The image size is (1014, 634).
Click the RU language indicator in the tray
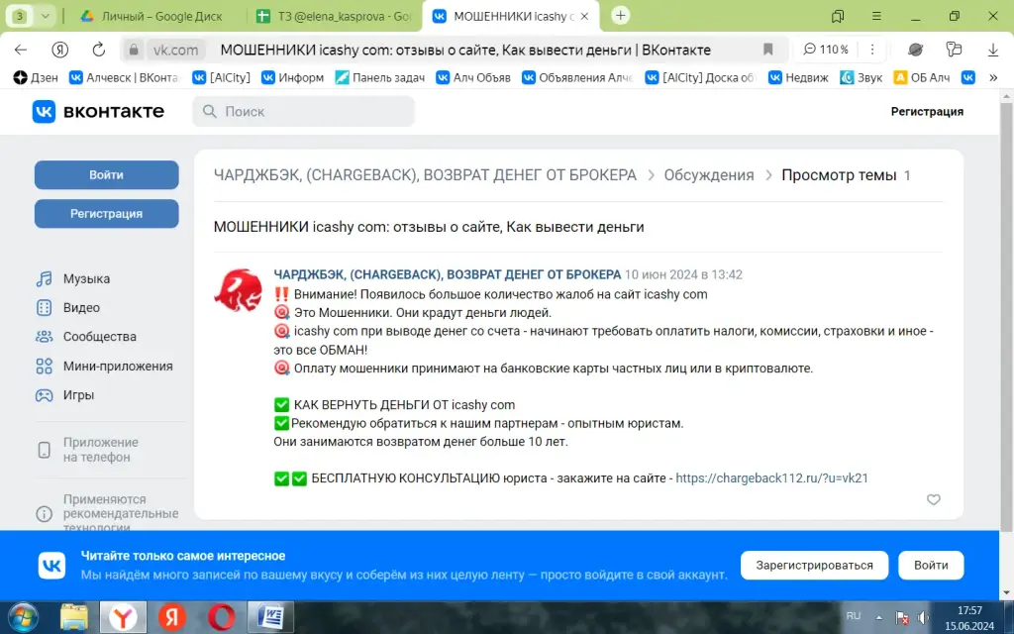tap(854, 616)
